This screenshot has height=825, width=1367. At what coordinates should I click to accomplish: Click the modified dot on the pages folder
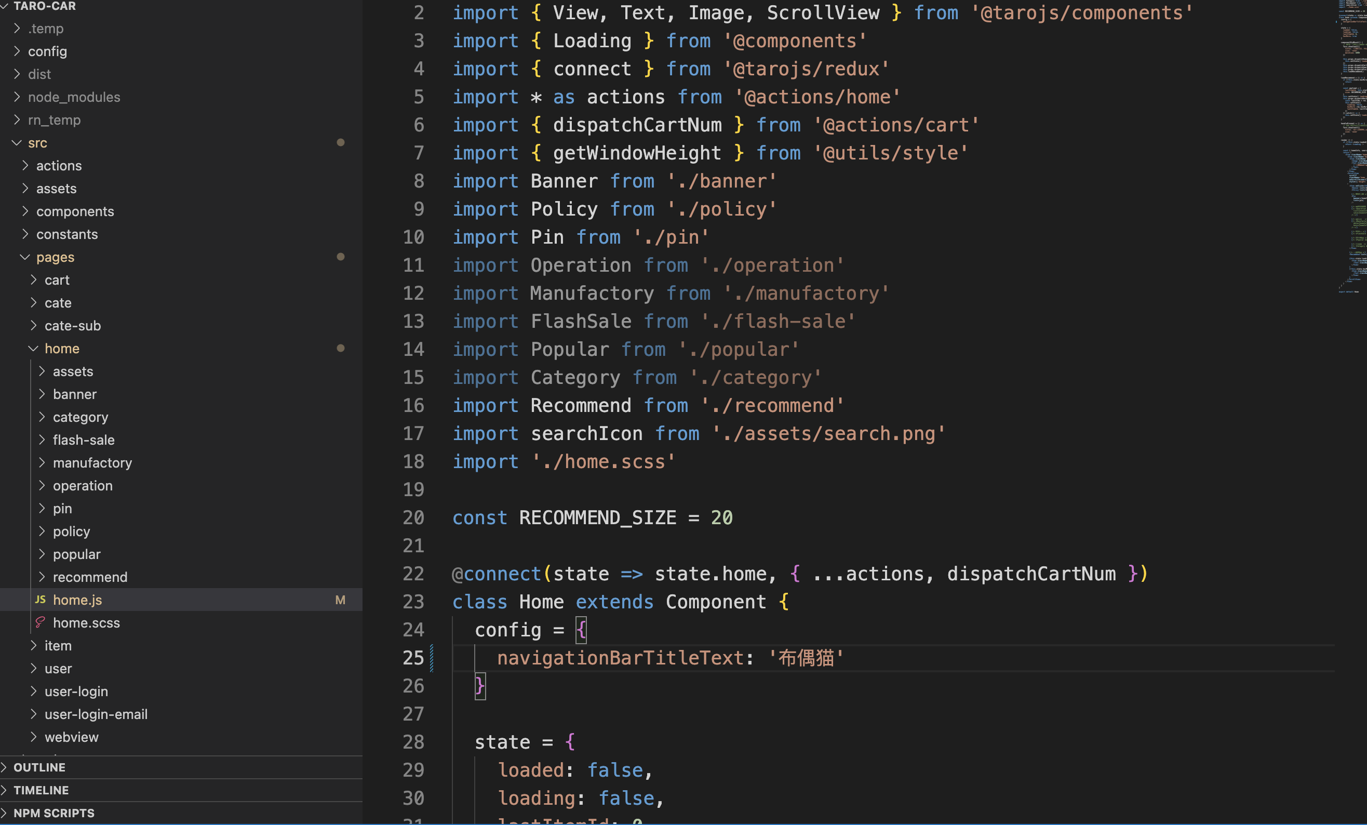pos(341,257)
